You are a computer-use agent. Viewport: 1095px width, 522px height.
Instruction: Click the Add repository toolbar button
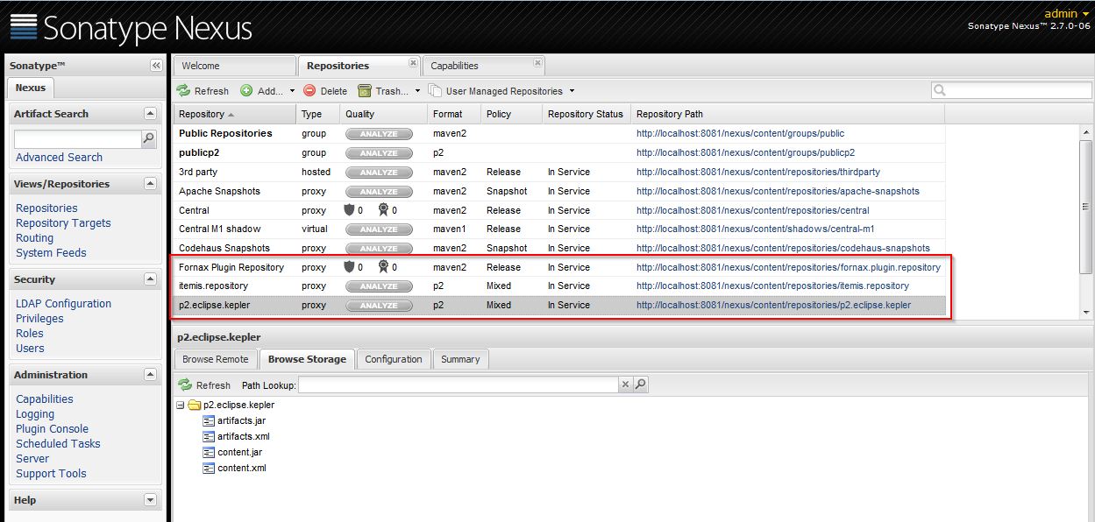tap(262, 91)
